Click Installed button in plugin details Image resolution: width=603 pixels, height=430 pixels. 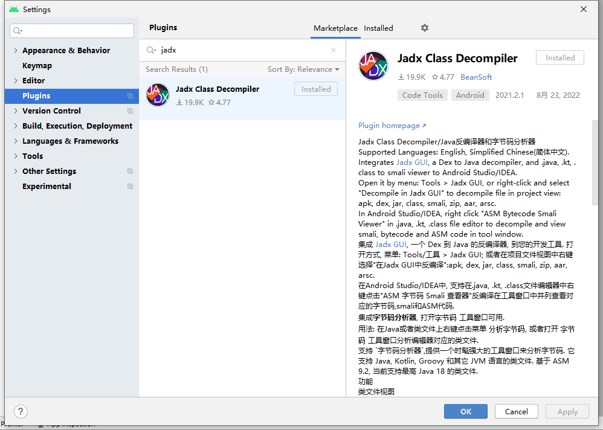[x=560, y=57]
